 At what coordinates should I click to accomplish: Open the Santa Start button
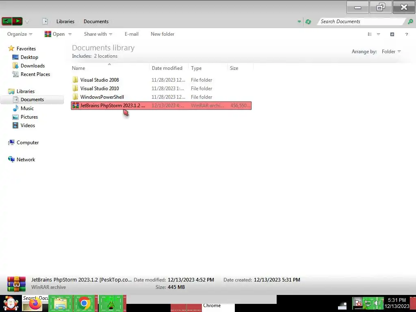tap(11, 303)
